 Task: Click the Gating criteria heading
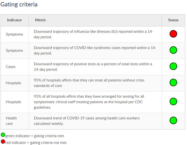(x=19, y=4)
